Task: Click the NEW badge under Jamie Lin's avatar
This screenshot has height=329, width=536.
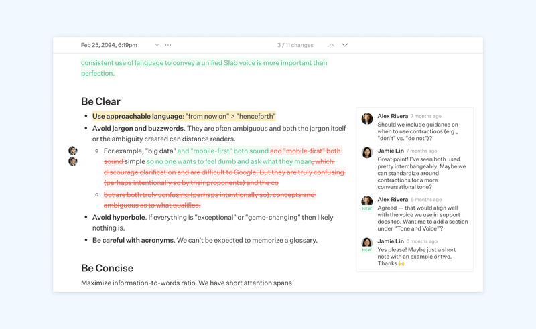Action: click(367, 250)
